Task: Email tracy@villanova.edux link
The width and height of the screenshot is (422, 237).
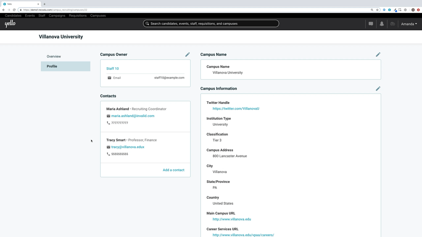Action: click(x=128, y=147)
